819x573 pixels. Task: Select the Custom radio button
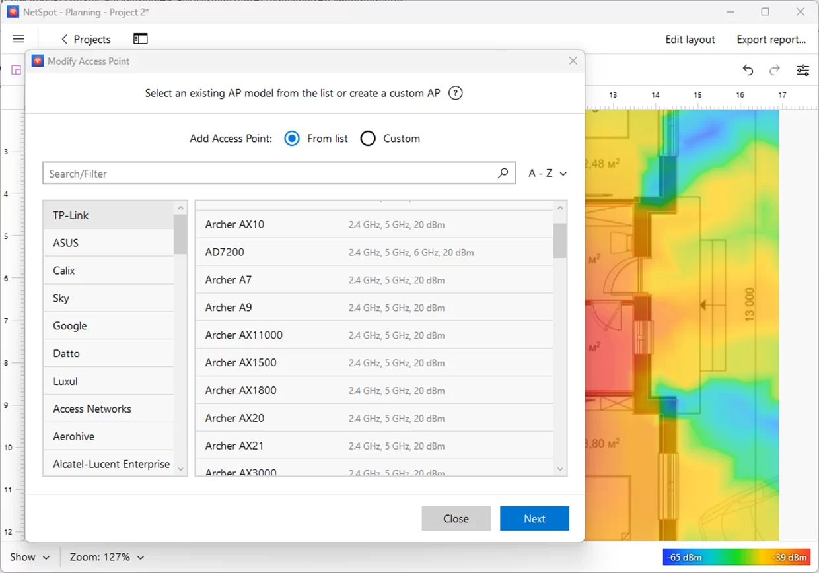[x=368, y=138]
